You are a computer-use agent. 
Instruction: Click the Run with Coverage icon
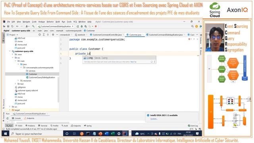point(86,26)
